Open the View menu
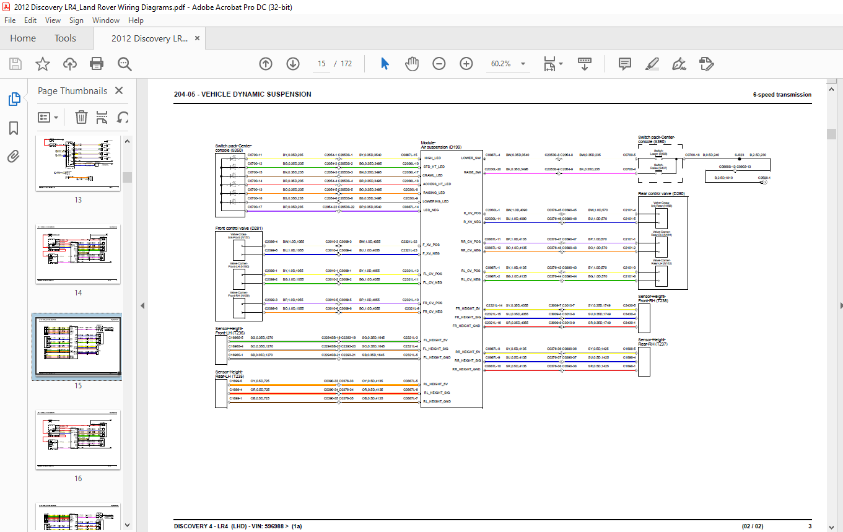 click(x=53, y=20)
